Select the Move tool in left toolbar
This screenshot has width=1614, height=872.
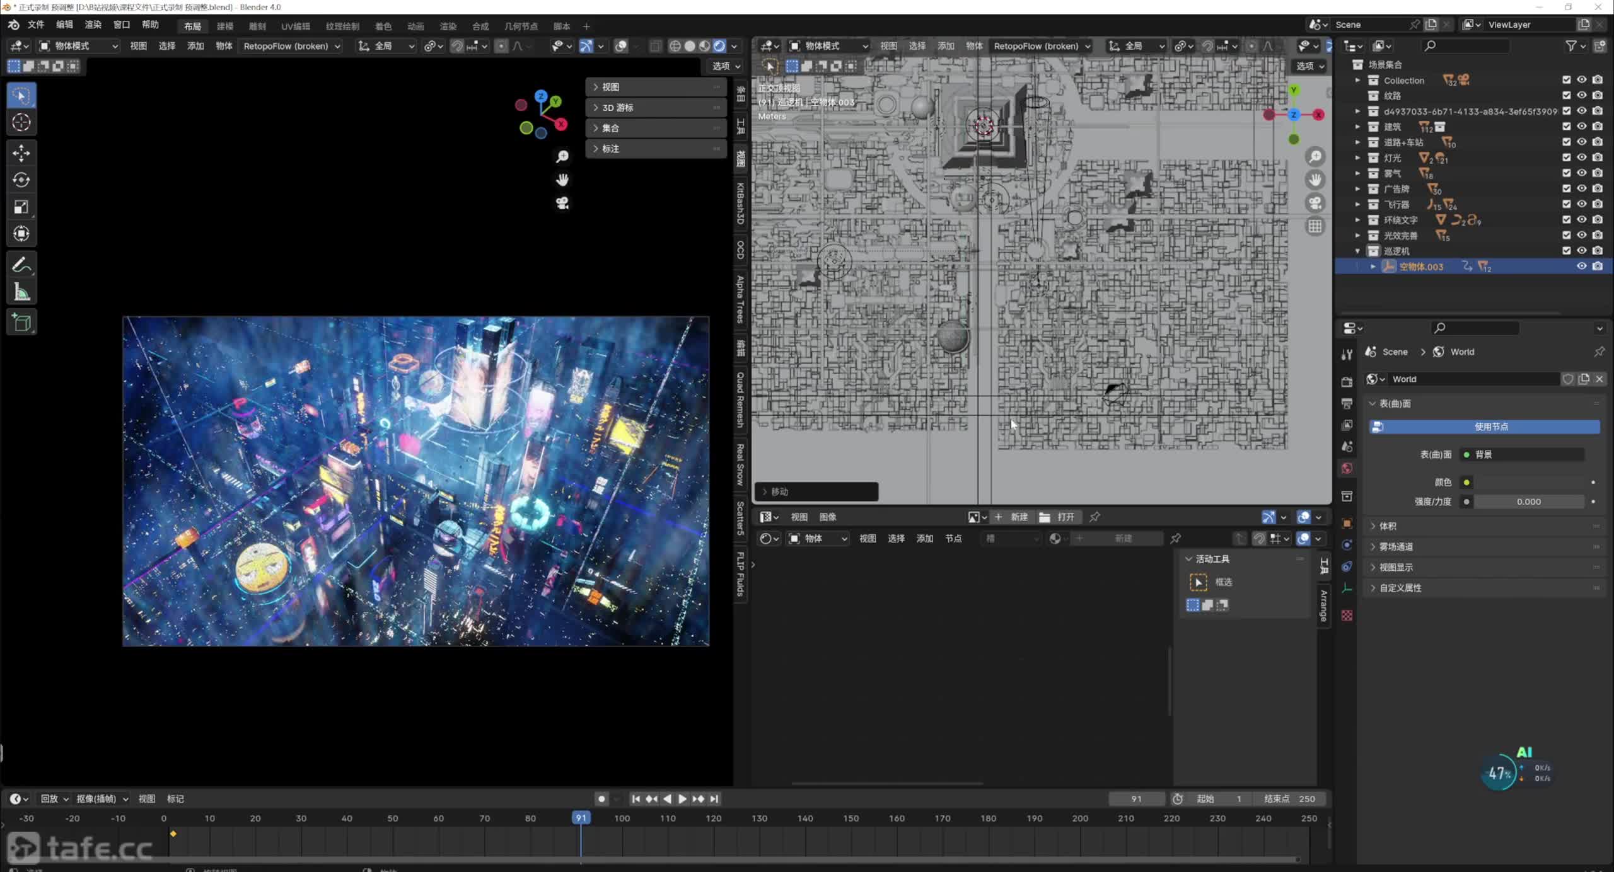[21, 153]
